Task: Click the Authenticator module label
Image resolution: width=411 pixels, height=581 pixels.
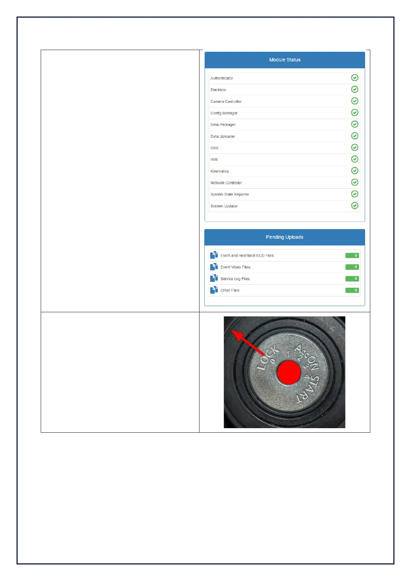Action: click(x=222, y=78)
